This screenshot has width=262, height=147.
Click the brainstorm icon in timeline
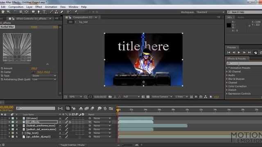pyautogui.click(x=99, y=109)
